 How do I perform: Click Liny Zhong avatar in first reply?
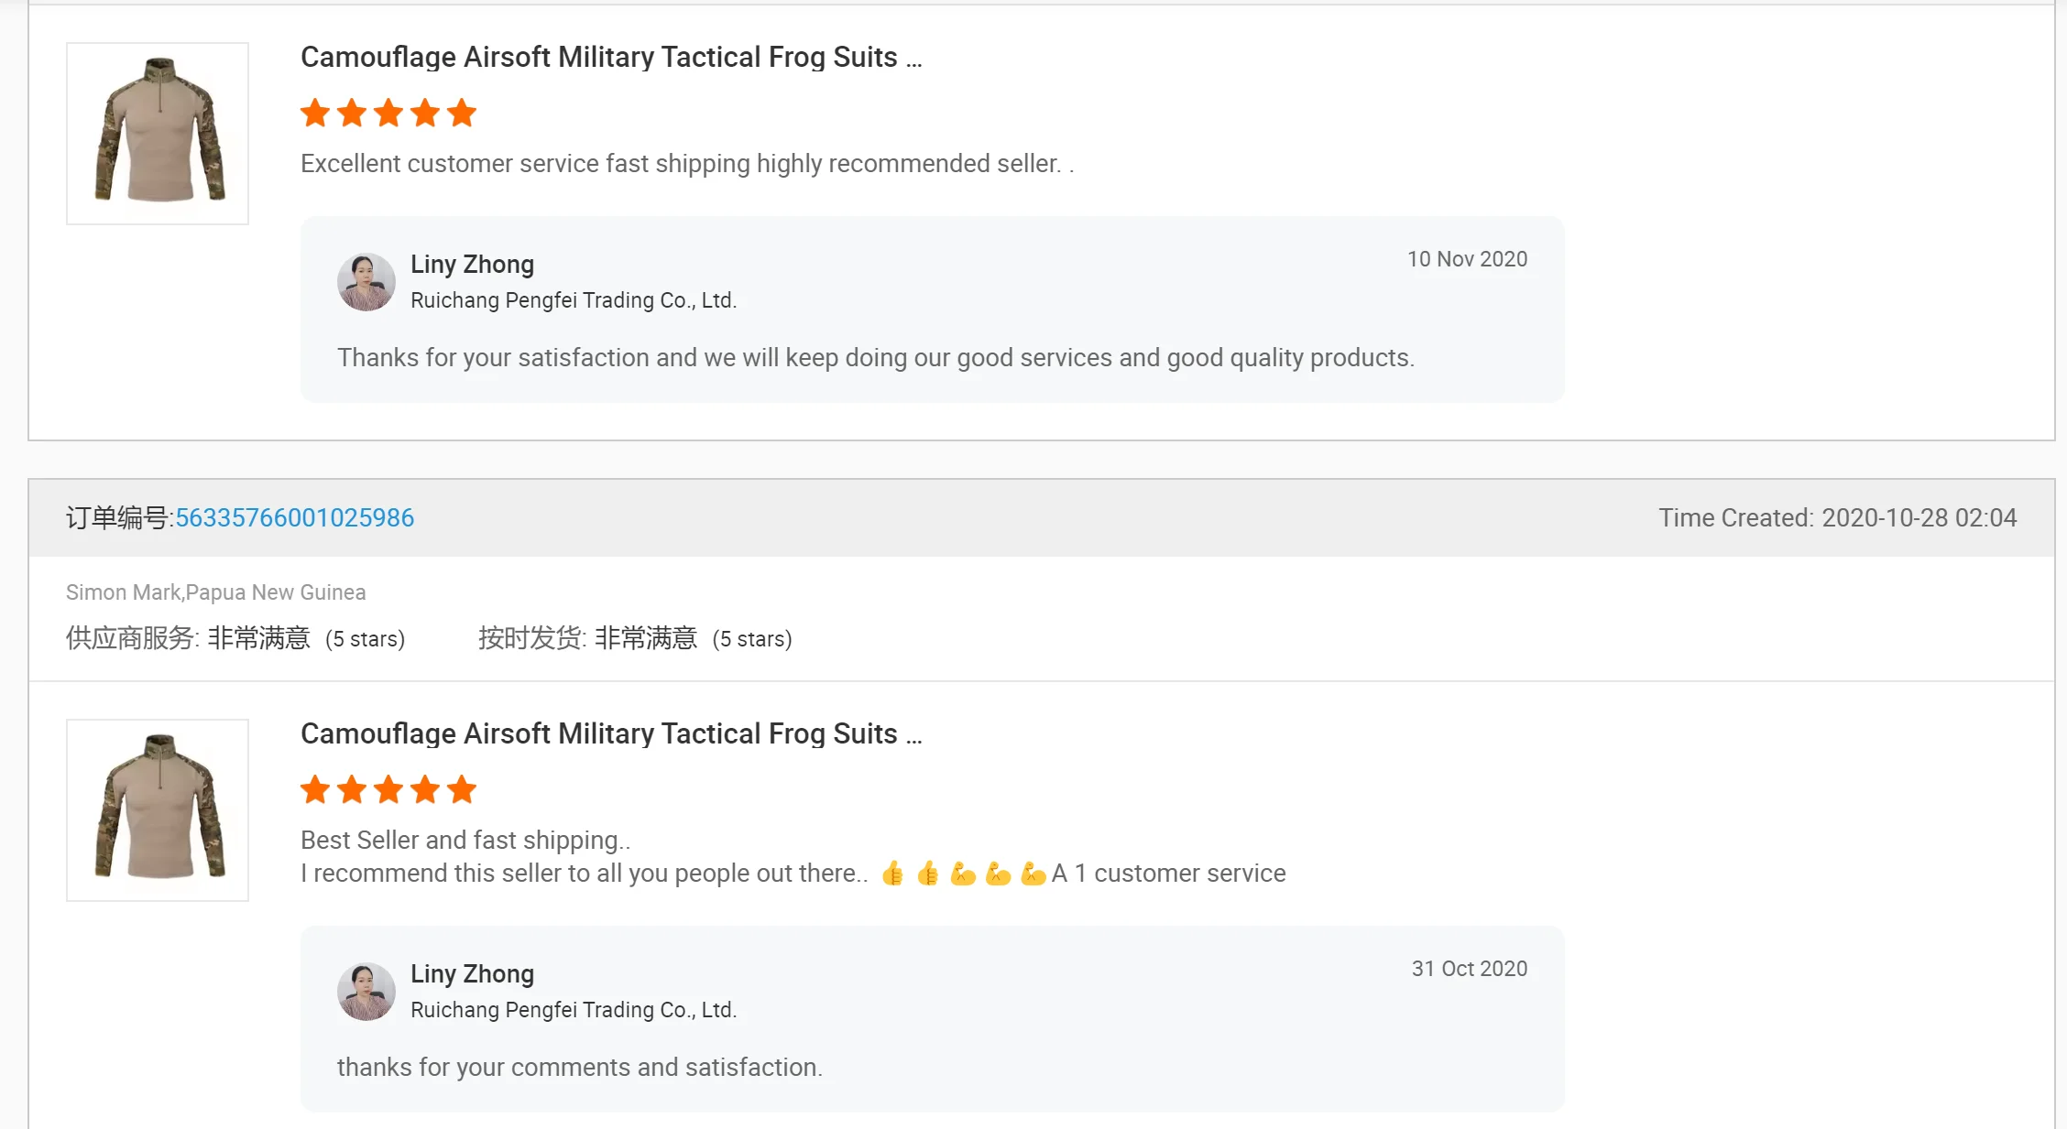coord(366,282)
